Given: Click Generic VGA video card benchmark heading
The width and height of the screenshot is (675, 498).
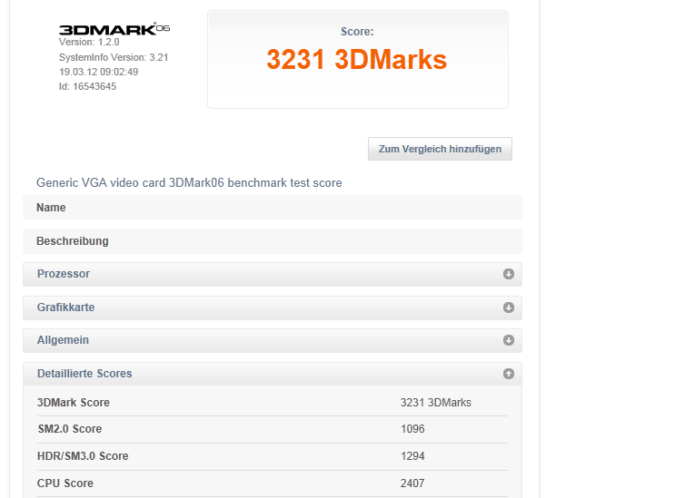Looking at the screenshot, I should coord(189,182).
